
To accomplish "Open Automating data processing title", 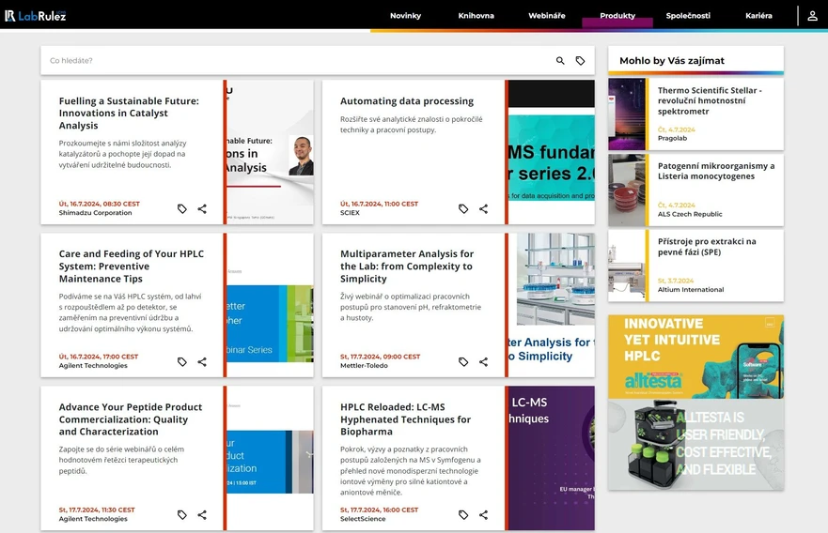I will pyautogui.click(x=407, y=100).
